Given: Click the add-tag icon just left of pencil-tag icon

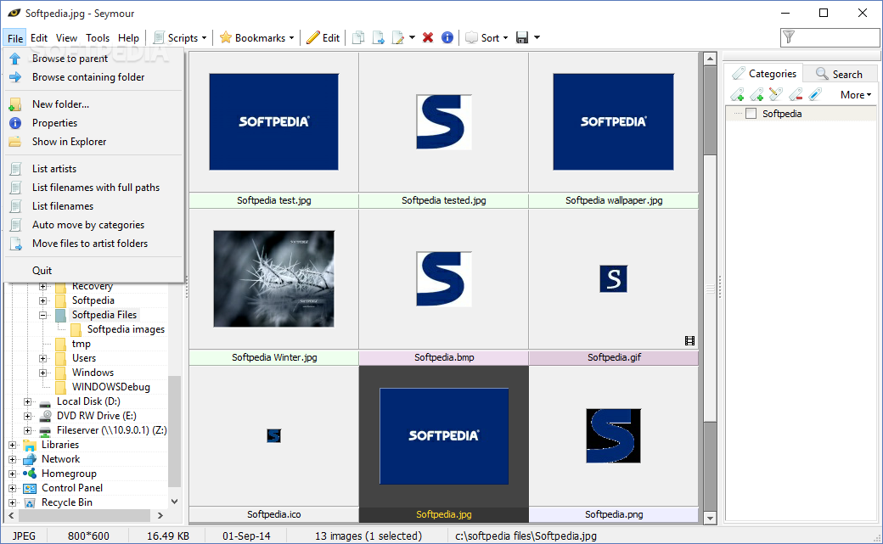Looking at the screenshot, I should pyautogui.click(x=756, y=94).
